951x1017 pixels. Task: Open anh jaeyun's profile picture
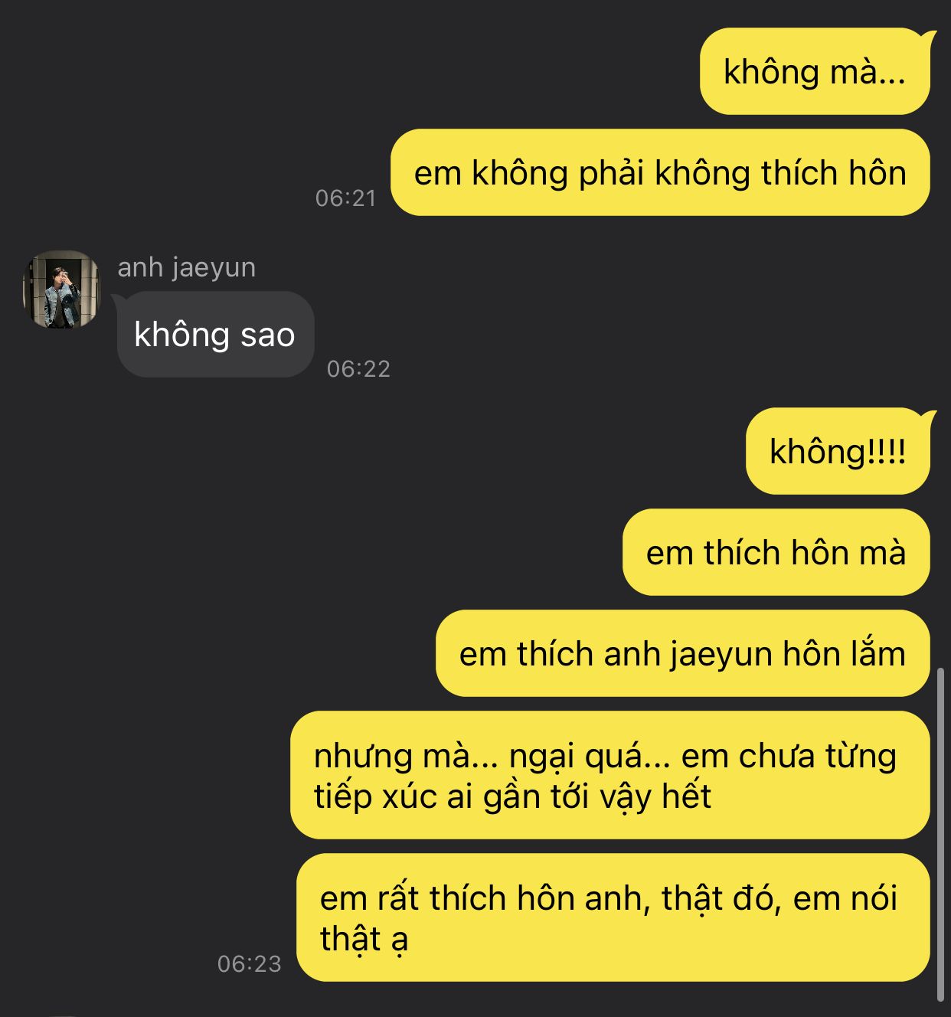point(61,289)
